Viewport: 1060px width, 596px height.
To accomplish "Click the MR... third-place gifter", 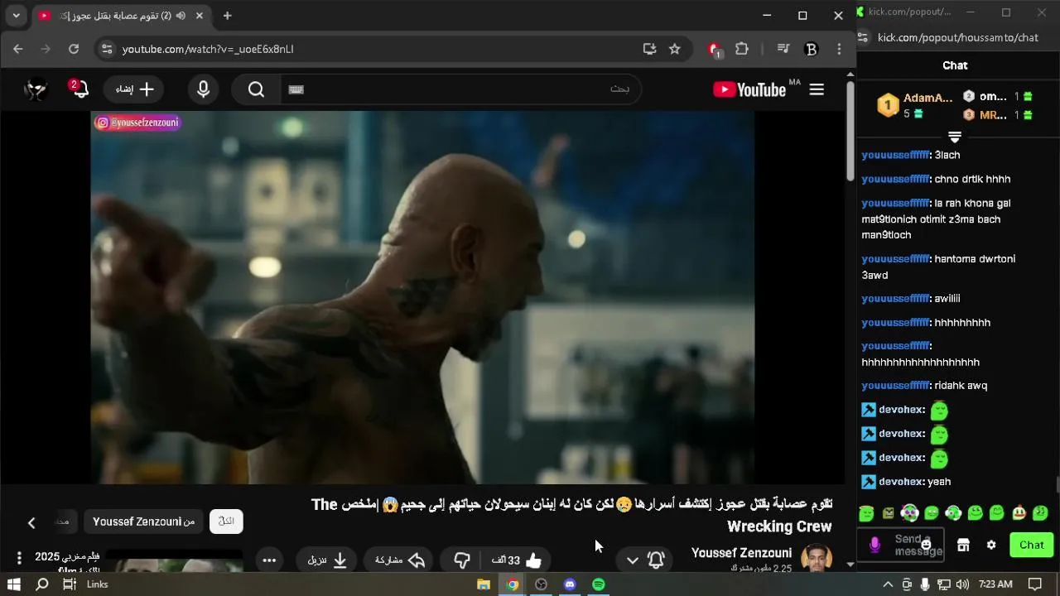I will 997,115.
